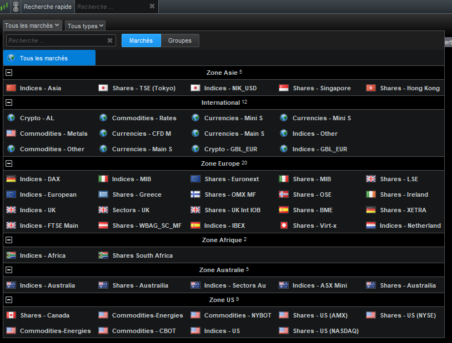Clear the Recherche rapide field with its X

[x=152, y=6]
